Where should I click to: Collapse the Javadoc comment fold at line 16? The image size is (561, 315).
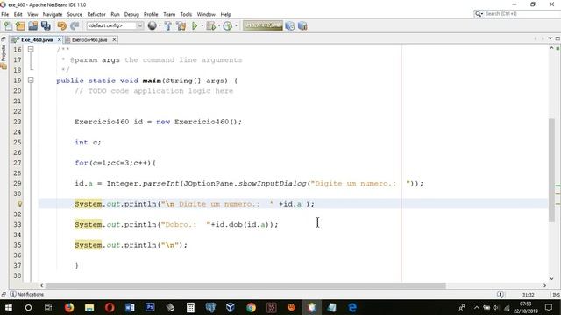[x=31, y=49]
